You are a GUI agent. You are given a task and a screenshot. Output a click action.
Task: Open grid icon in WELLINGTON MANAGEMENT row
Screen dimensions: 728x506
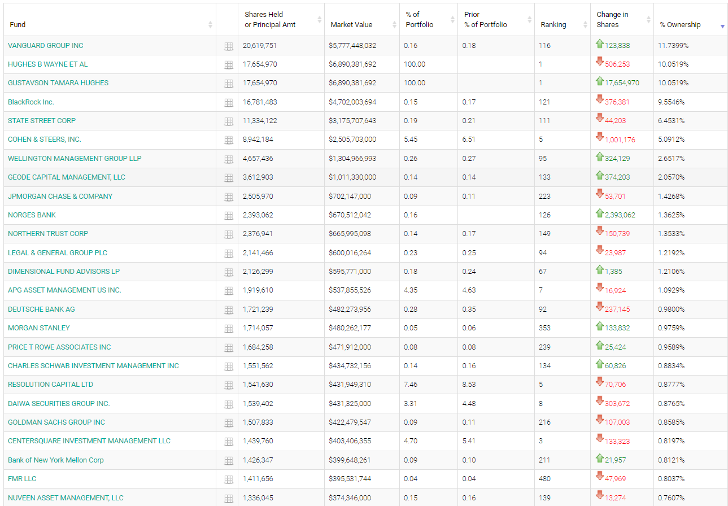click(x=229, y=159)
